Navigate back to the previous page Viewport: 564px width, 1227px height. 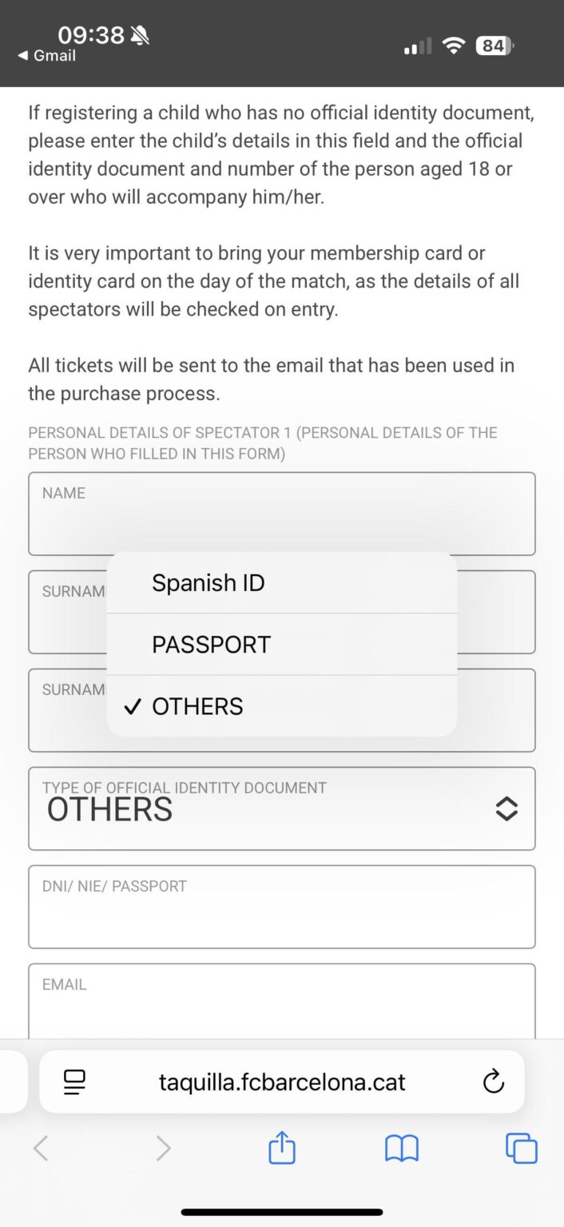41,1148
